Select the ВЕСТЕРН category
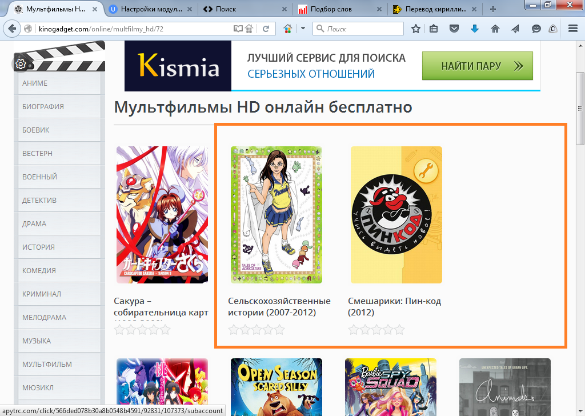Image resolution: width=585 pixels, height=416 pixels. pos(59,154)
